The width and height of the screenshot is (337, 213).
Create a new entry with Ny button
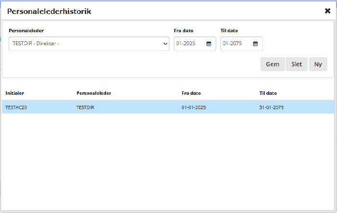pyautogui.click(x=318, y=64)
